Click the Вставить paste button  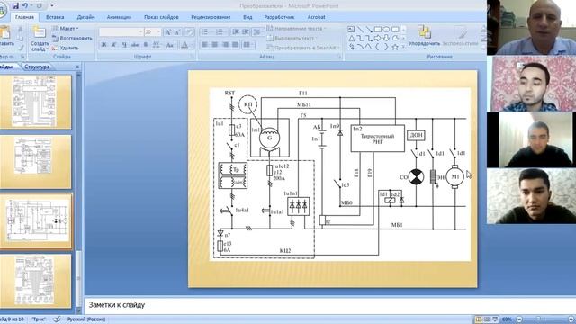click(x=6, y=38)
